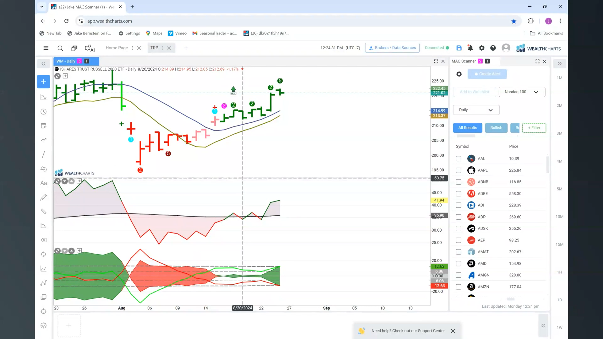Open the WealthCharts settings gear
This screenshot has width=603, height=339.
pos(481,48)
